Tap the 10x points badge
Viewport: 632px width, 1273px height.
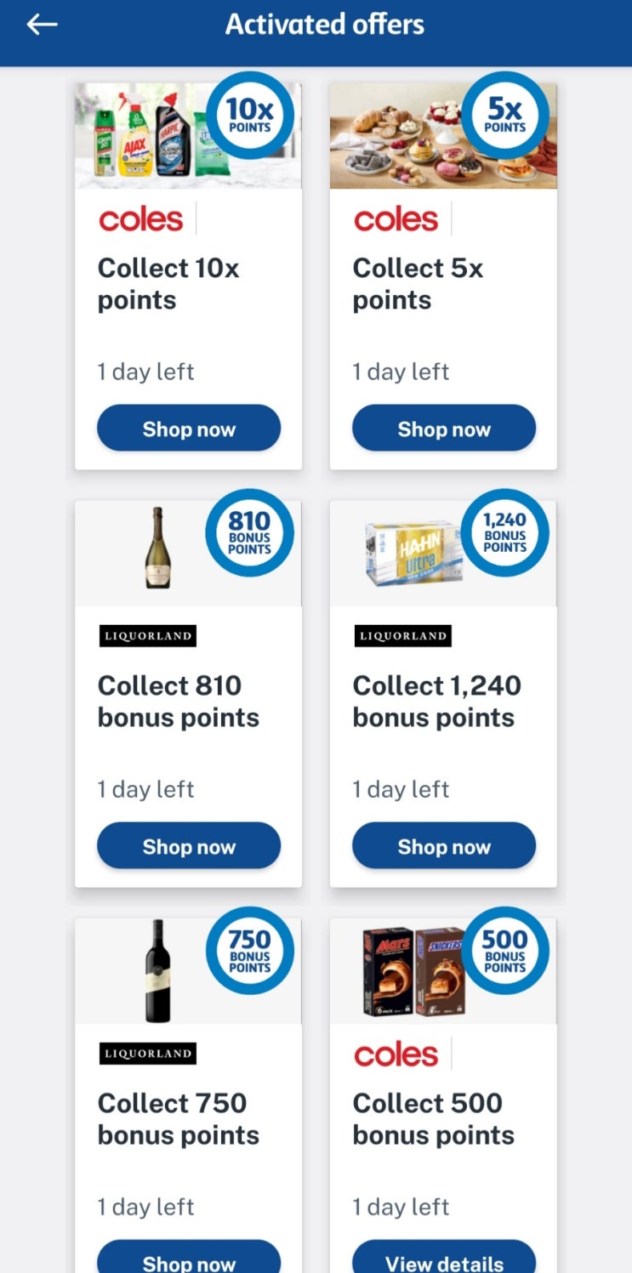[249, 115]
